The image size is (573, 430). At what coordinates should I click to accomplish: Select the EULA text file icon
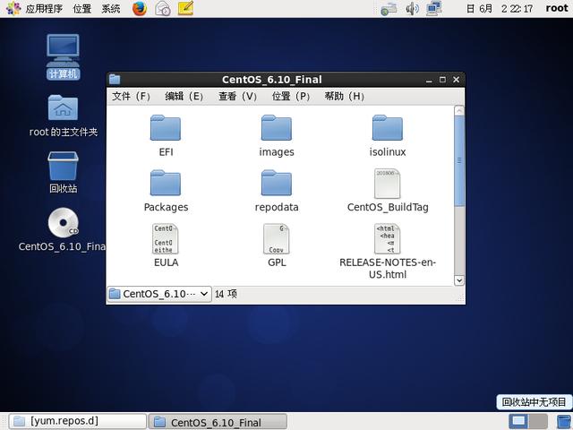pos(166,239)
